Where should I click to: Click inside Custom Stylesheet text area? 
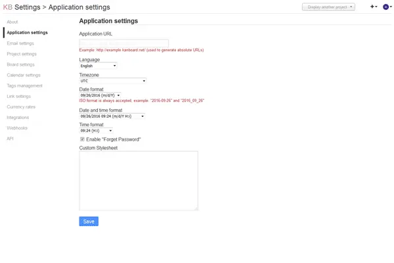[138, 180]
